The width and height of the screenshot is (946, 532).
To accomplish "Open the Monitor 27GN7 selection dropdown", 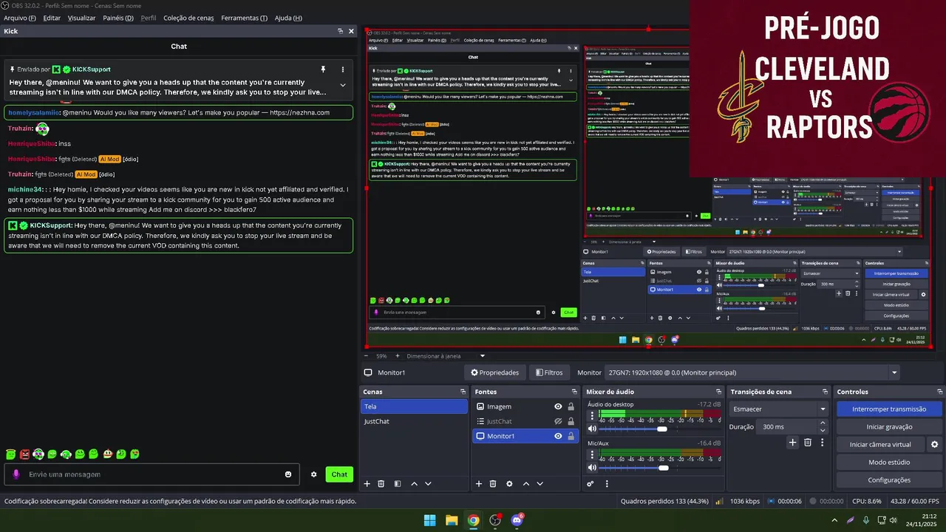I will (752, 372).
